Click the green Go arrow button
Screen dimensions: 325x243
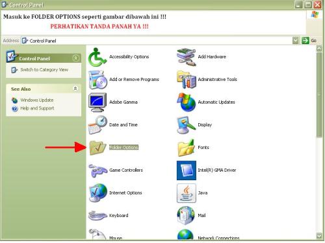point(305,40)
